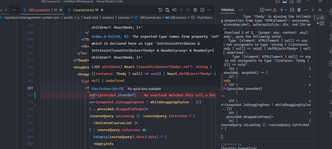Click the bash terminal prompt icon
Image resolution: width=332 pixels, height=149 pixels.
point(262,10)
